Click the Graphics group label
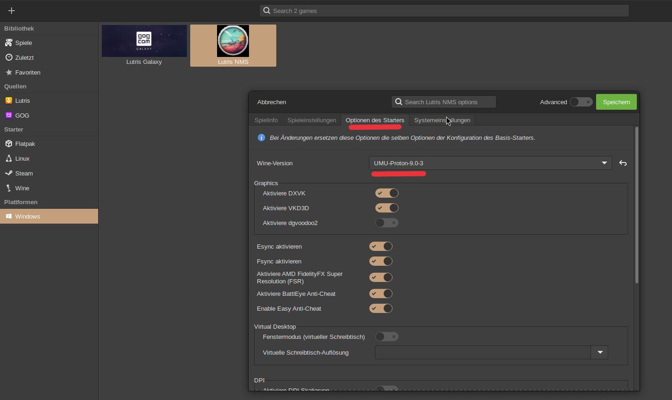 (266, 183)
